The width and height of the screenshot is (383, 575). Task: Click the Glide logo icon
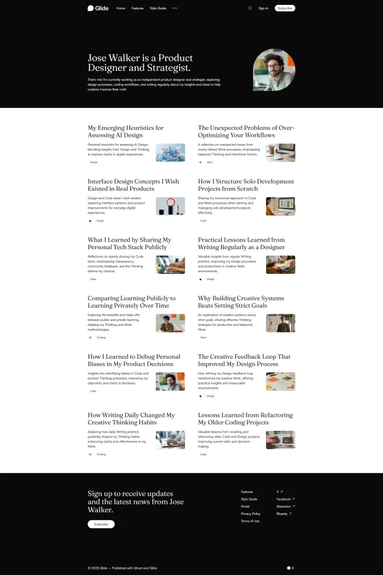(90, 8)
